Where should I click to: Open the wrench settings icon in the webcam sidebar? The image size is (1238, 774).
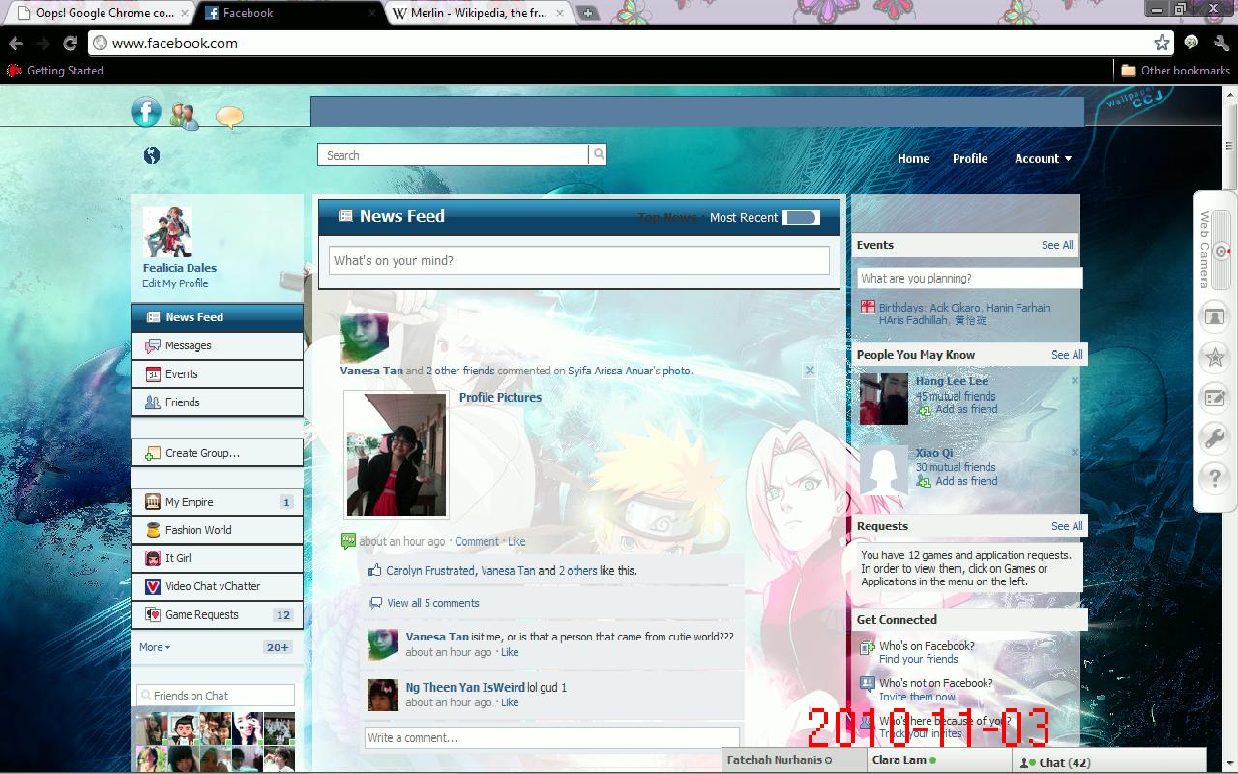click(1214, 437)
